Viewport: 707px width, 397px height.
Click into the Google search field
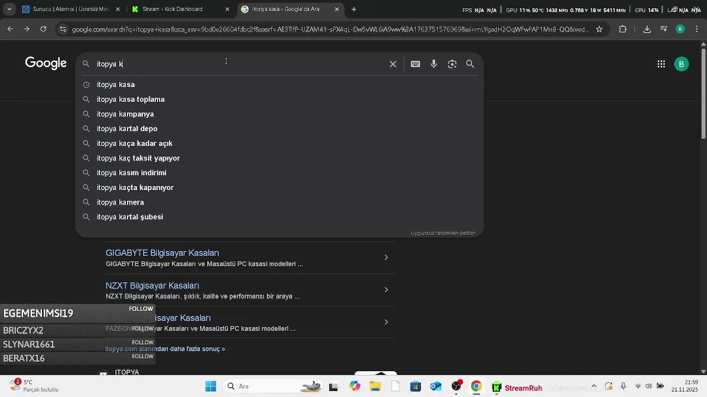pyautogui.click(x=240, y=64)
